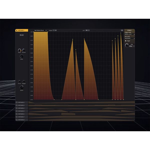Click the STAGE 1 panel header
The height and width of the screenshot is (150, 150).
coord(129,30)
